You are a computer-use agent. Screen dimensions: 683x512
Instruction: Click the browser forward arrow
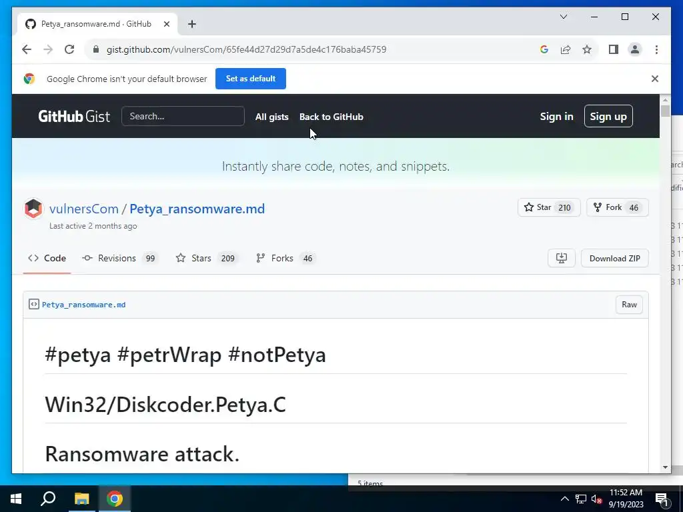pyautogui.click(x=48, y=49)
